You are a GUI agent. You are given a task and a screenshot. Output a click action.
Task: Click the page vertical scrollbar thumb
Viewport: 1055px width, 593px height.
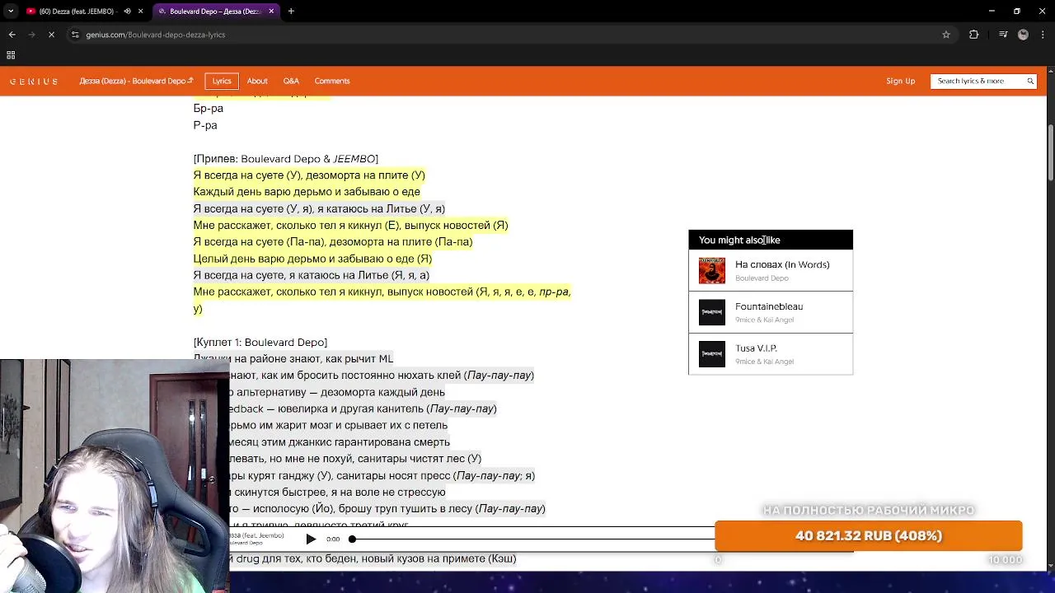1050,152
